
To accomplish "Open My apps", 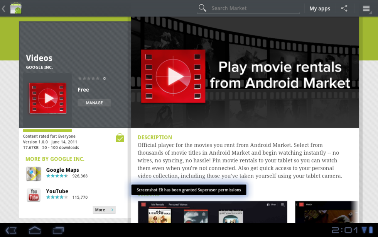I will (319, 9).
